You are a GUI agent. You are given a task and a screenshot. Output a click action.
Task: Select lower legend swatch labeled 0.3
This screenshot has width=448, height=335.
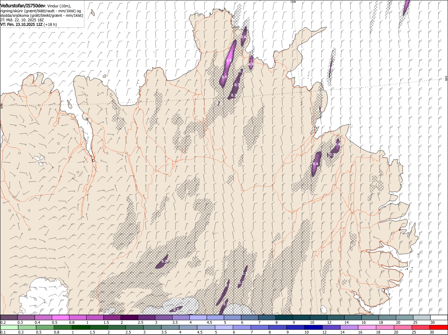(27, 327)
